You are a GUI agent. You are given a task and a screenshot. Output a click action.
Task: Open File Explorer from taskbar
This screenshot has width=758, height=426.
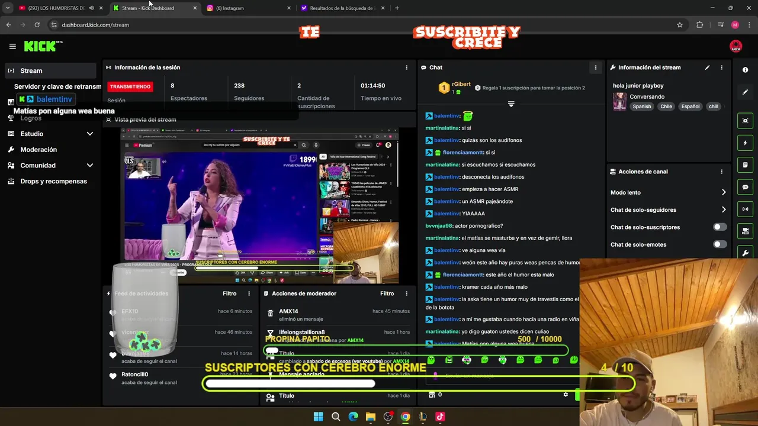pos(370,417)
